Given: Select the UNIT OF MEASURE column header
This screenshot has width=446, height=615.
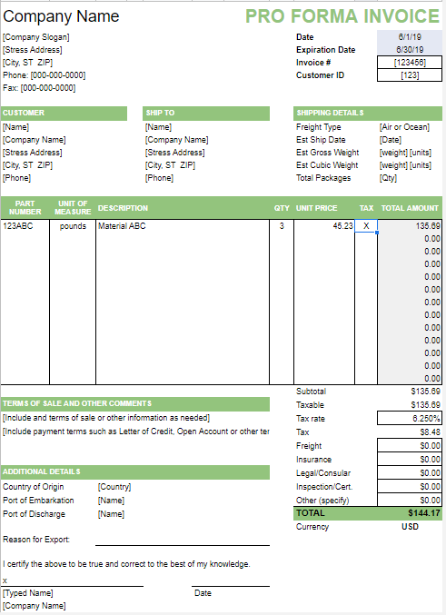Looking at the screenshot, I should pyautogui.click(x=73, y=208).
